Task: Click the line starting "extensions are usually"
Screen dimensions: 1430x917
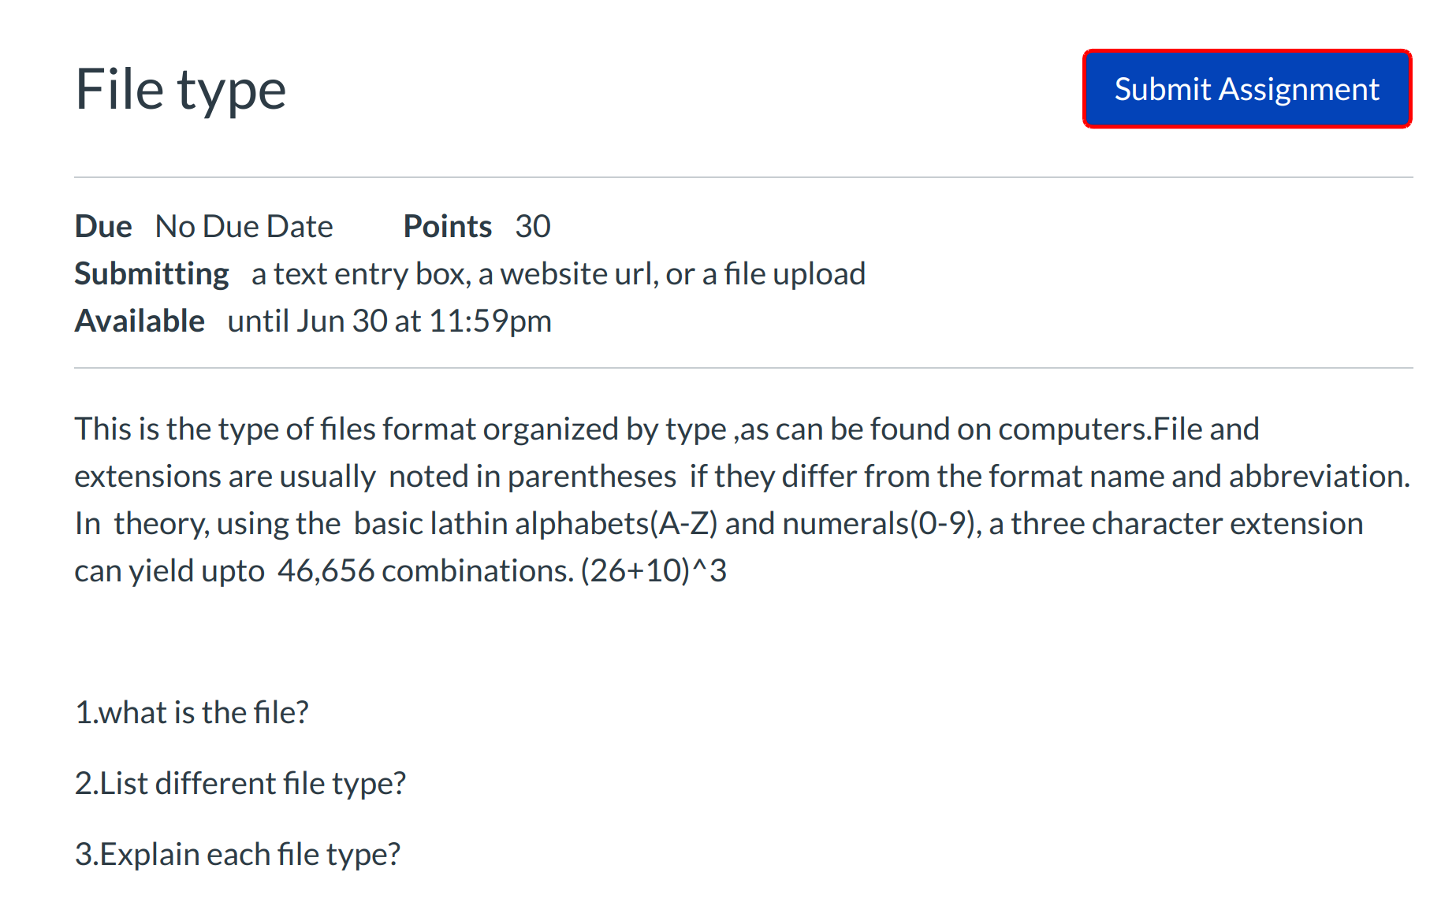Action: tap(741, 477)
